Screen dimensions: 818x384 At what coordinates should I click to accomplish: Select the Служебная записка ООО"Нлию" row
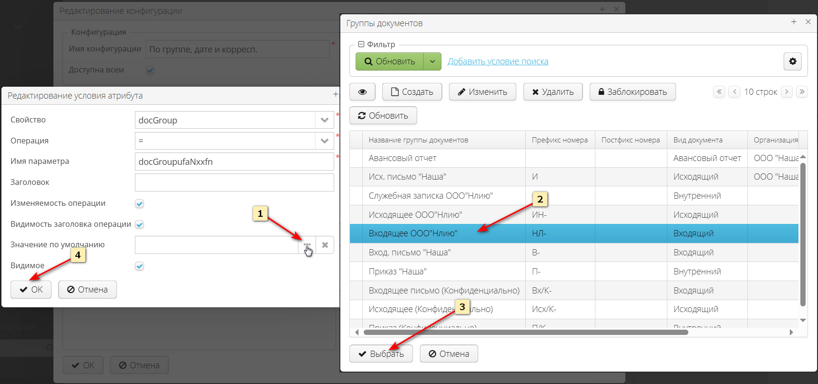pos(574,196)
